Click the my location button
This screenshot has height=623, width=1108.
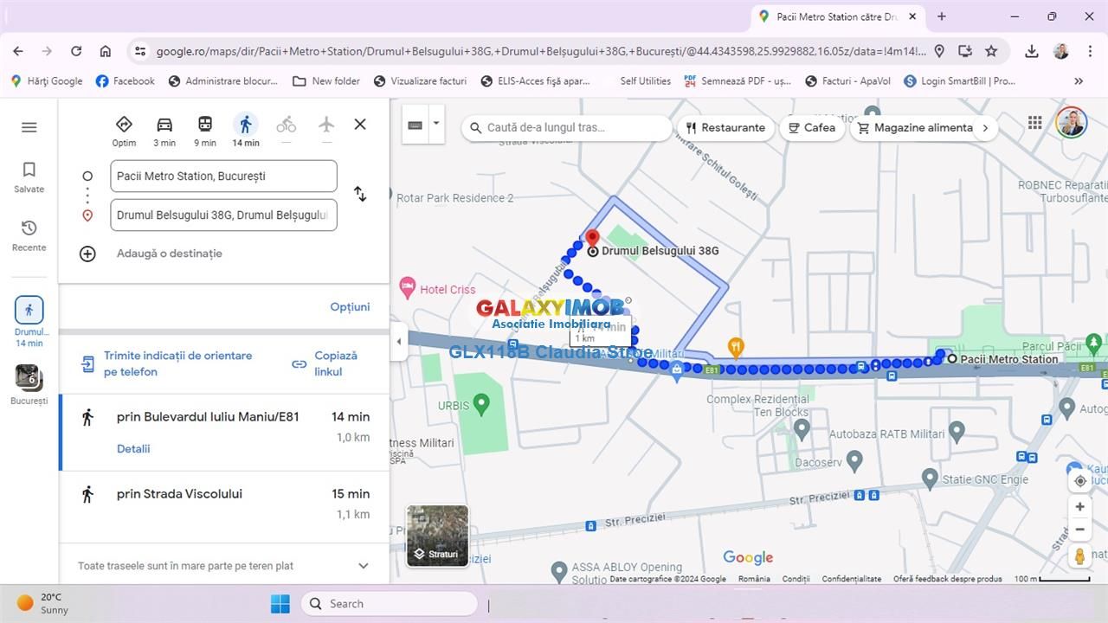(x=1079, y=481)
